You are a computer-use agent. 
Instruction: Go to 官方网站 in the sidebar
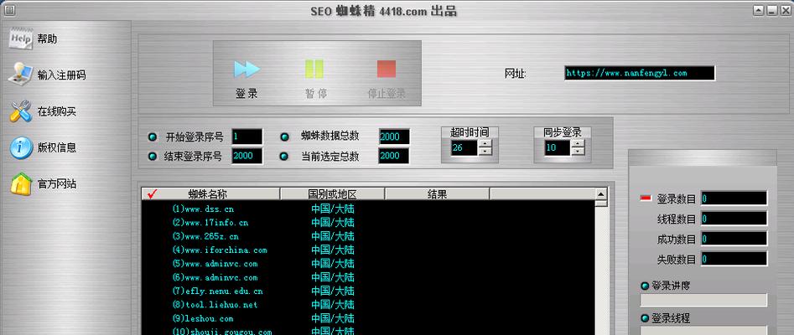57,184
